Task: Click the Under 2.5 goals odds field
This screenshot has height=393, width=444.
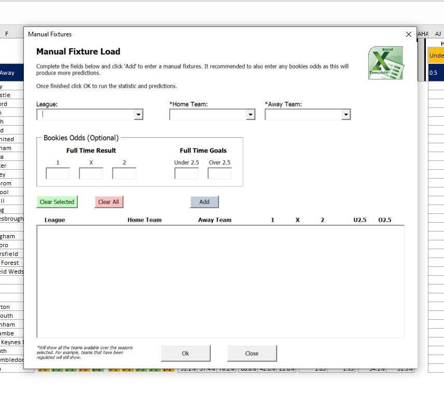Action: point(186,173)
